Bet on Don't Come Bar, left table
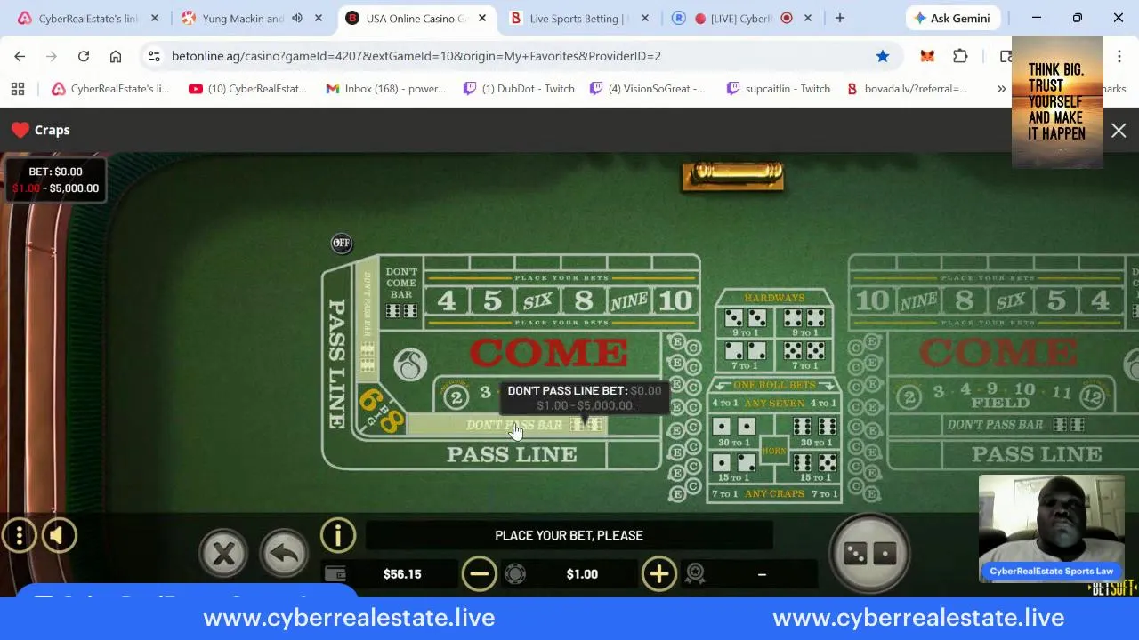1139x640 pixels. 401,292
